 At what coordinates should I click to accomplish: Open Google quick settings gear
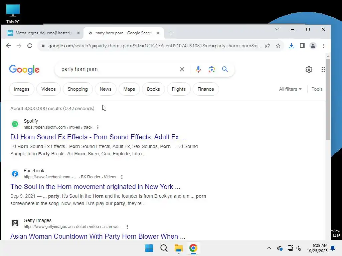(x=309, y=70)
